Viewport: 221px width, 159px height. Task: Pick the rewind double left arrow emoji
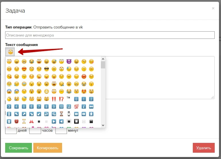(84, 114)
